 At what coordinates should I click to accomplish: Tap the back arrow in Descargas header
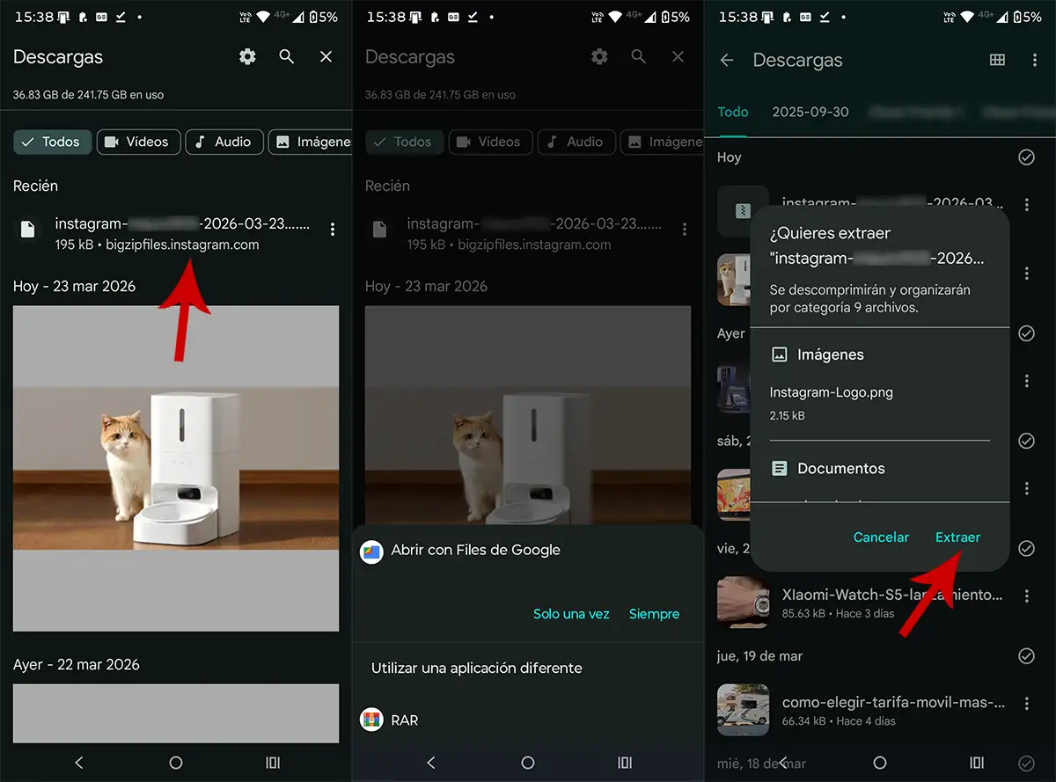pos(728,60)
